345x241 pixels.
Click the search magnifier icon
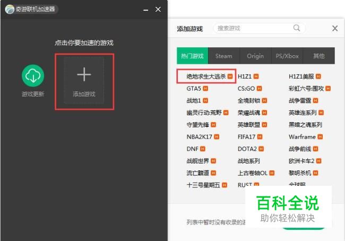coord(297,28)
